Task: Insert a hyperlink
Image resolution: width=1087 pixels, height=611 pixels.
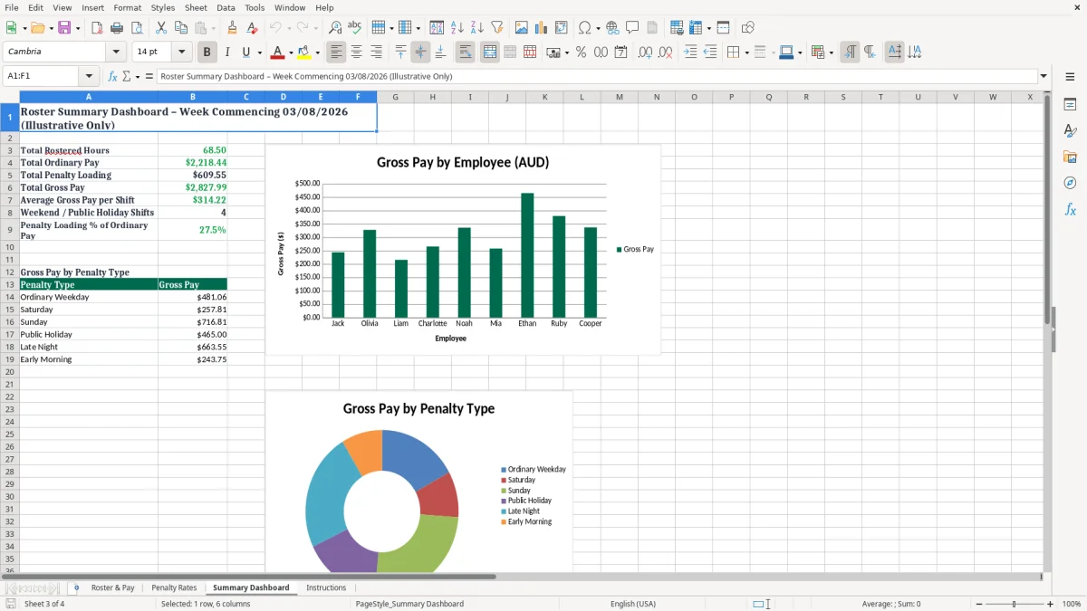Action: pyautogui.click(x=612, y=28)
